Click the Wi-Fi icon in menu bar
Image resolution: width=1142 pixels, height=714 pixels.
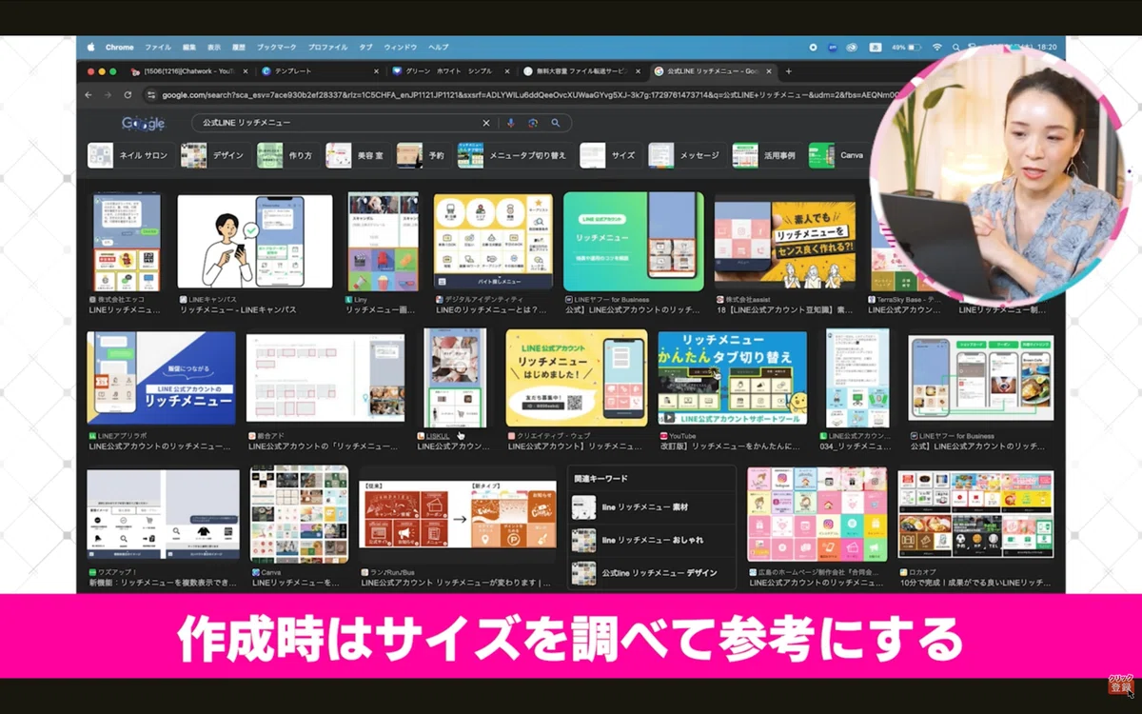click(x=936, y=47)
